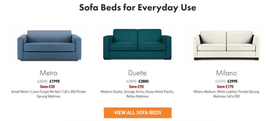274x121 pixels.
Task: Click the Milano sale price £2995
Action: [x=232, y=81]
